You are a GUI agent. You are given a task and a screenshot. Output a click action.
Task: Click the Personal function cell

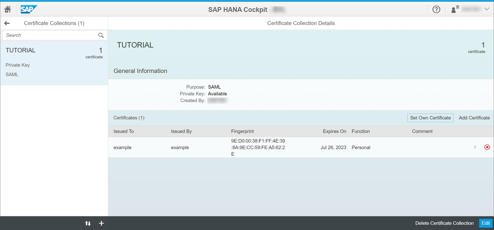click(x=361, y=147)
